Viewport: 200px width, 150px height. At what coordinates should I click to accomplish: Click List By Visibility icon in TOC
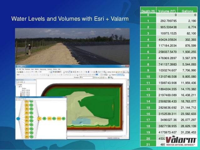20,82
